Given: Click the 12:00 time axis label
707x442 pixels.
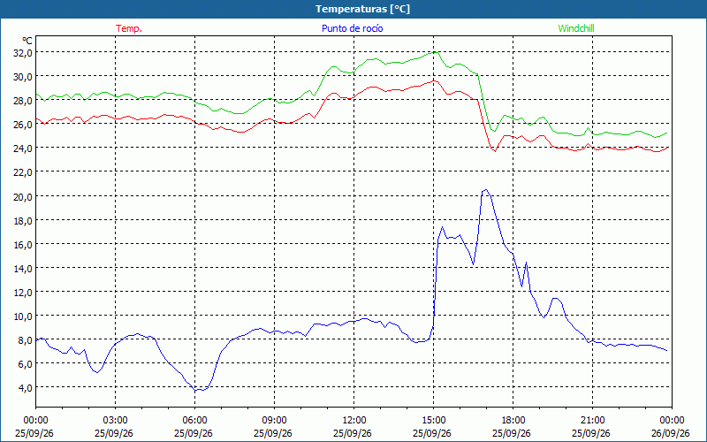Looking at the screenshot, I should click(354, 421).
